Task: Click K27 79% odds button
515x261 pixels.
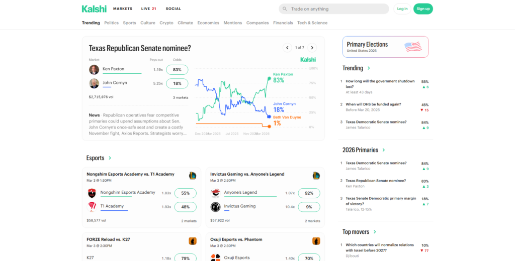Action: pyautogui.click(x=186, y=257)
